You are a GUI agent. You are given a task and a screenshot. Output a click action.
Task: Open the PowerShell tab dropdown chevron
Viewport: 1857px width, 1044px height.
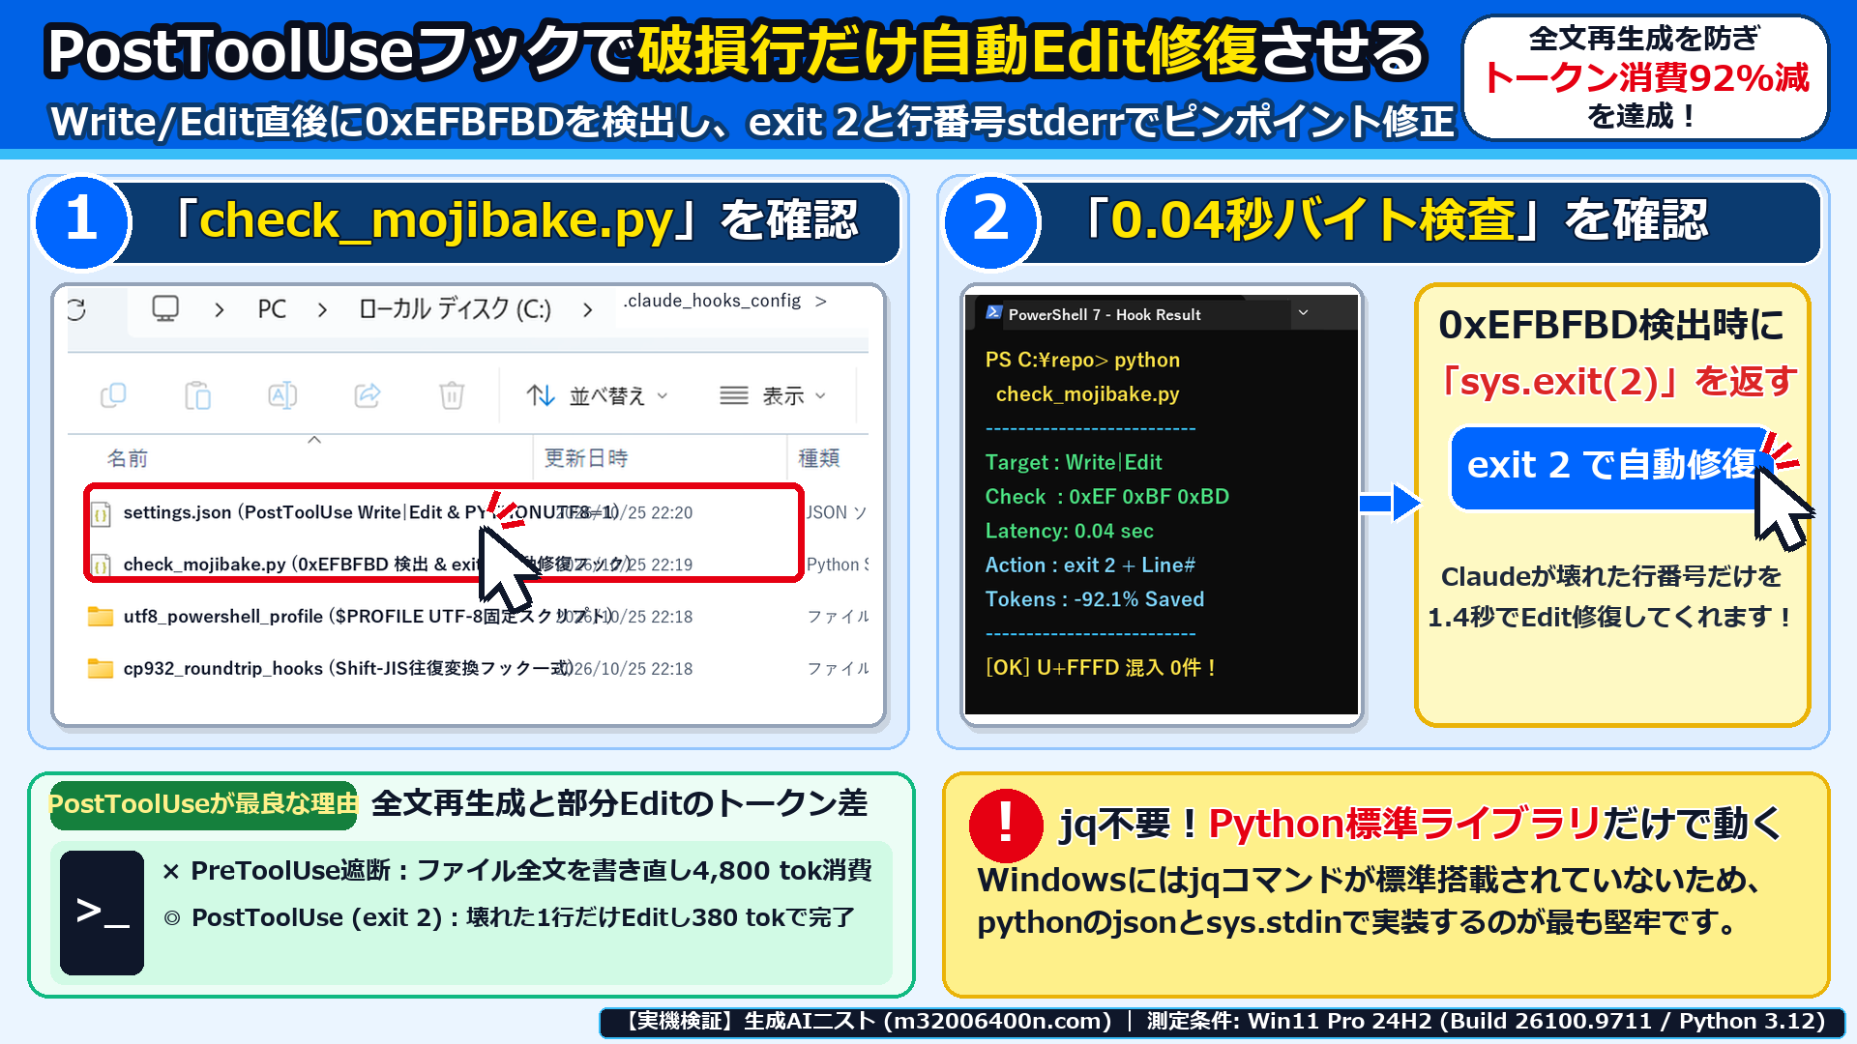1303,313
